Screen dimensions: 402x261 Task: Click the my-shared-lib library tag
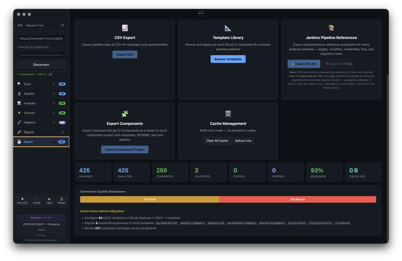pos(167,223)
